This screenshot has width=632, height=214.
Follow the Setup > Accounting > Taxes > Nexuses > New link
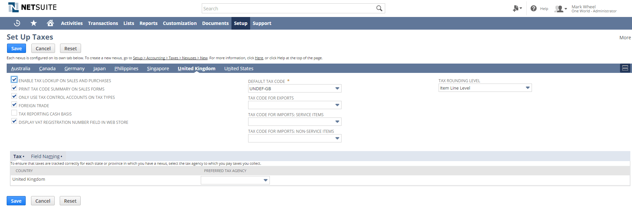(x=170, y=58)
